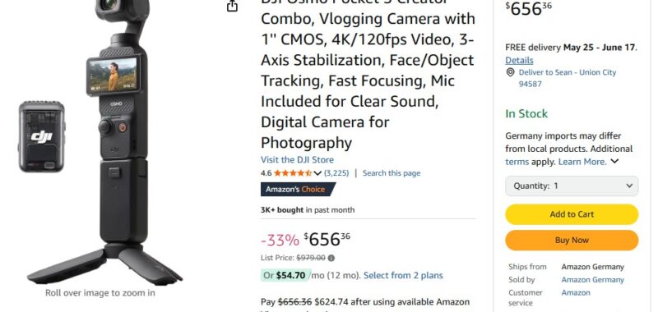Click the Amazon customer service link
Image resolution: width=658 pixels, height=312 pixels.
(x=576, y=293)
